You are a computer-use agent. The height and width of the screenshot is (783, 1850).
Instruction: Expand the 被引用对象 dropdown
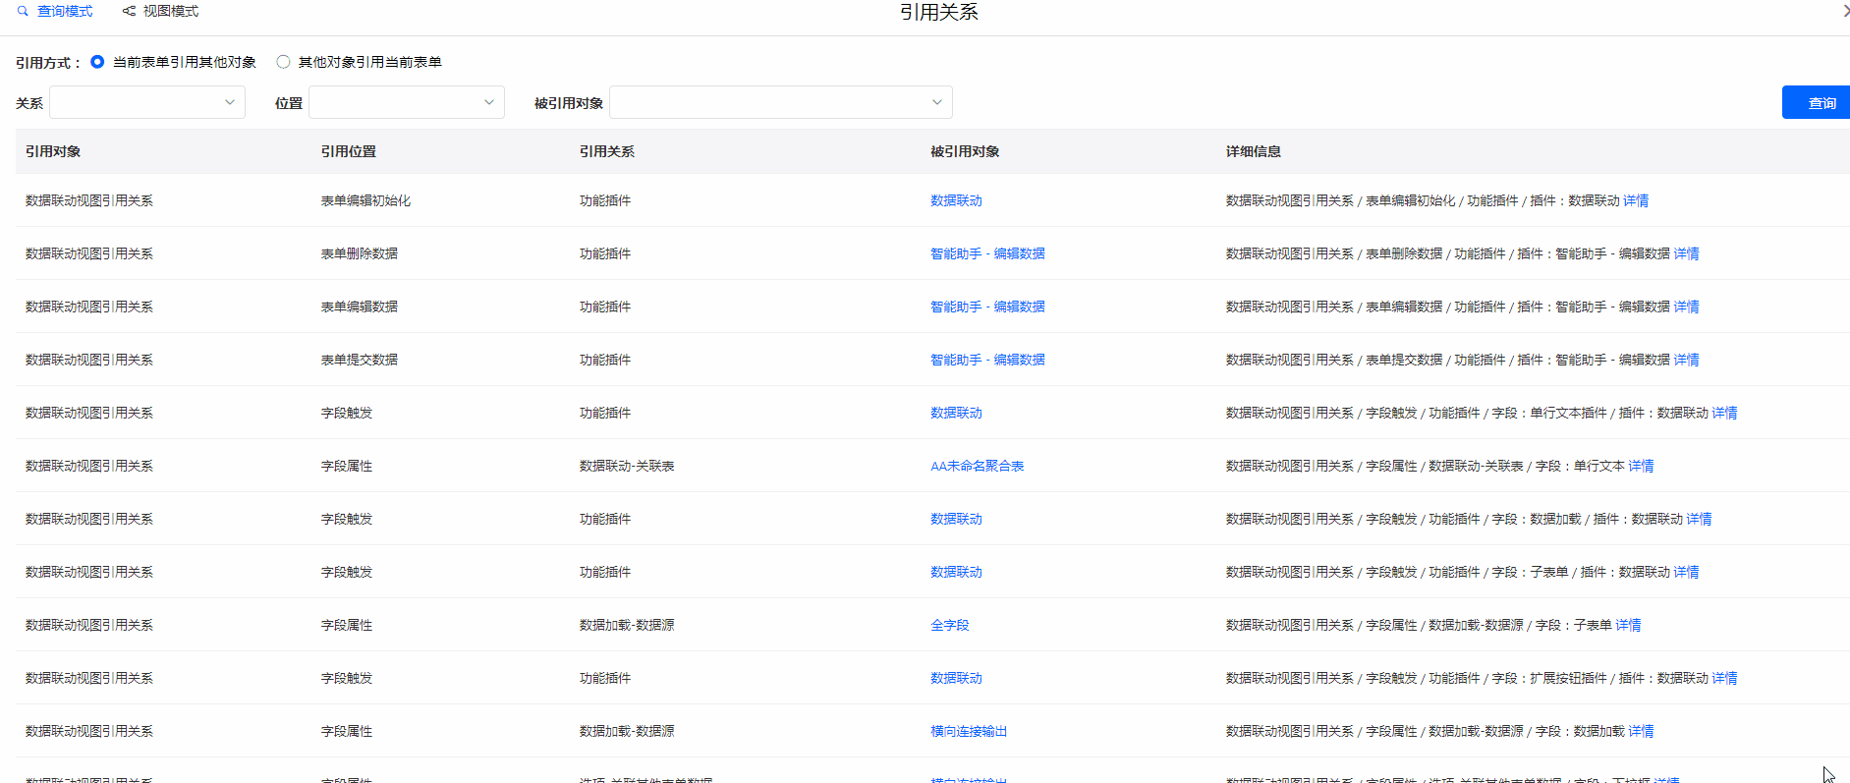(780, 102)
